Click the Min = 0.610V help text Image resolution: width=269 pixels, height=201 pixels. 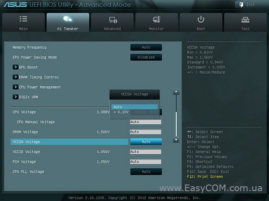200,52
